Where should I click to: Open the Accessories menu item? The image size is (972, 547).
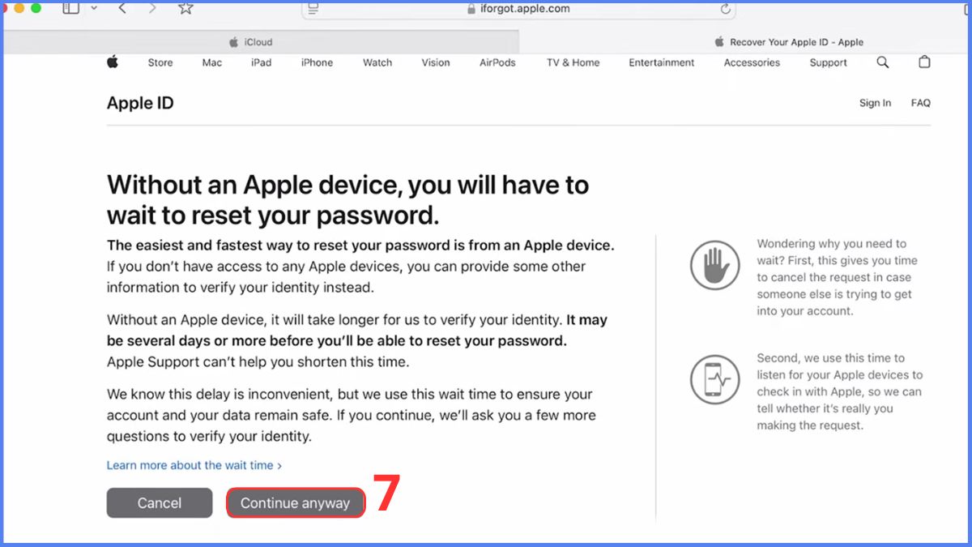pos(752,62)
